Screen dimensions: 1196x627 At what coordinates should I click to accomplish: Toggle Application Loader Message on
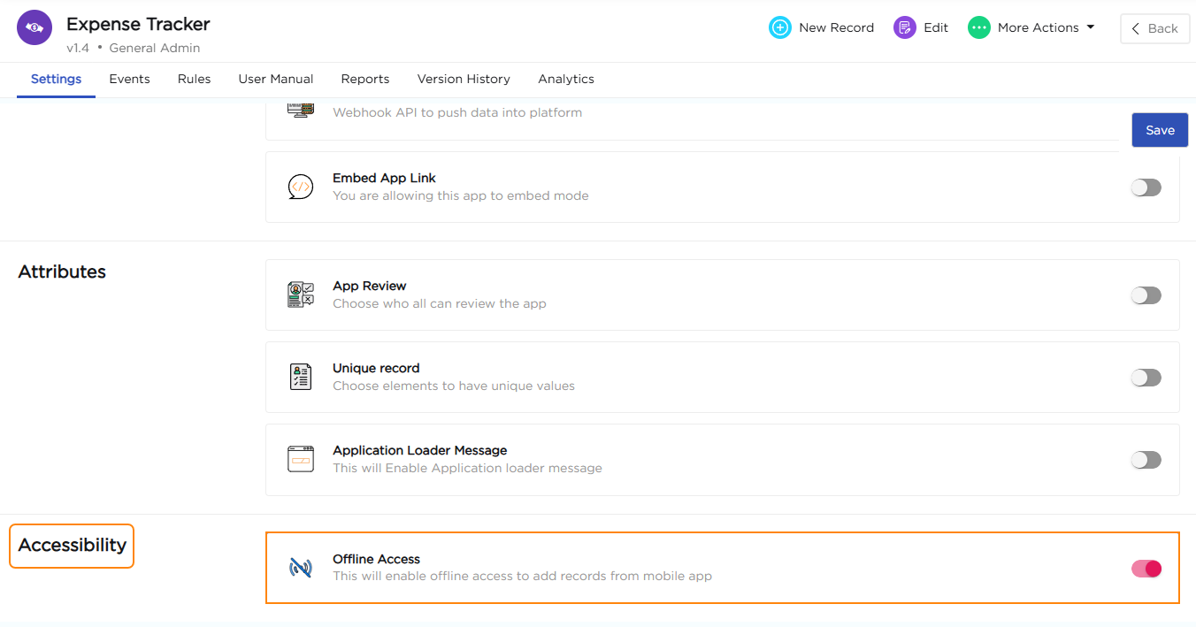pos(1146,460)
